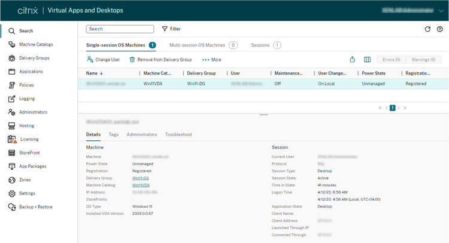Click the Registered cell in the table row
Screen dimensions: 449x243
[416, 84]
